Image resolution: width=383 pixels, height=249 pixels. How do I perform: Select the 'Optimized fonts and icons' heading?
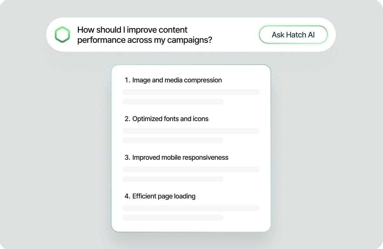(170, 119)
